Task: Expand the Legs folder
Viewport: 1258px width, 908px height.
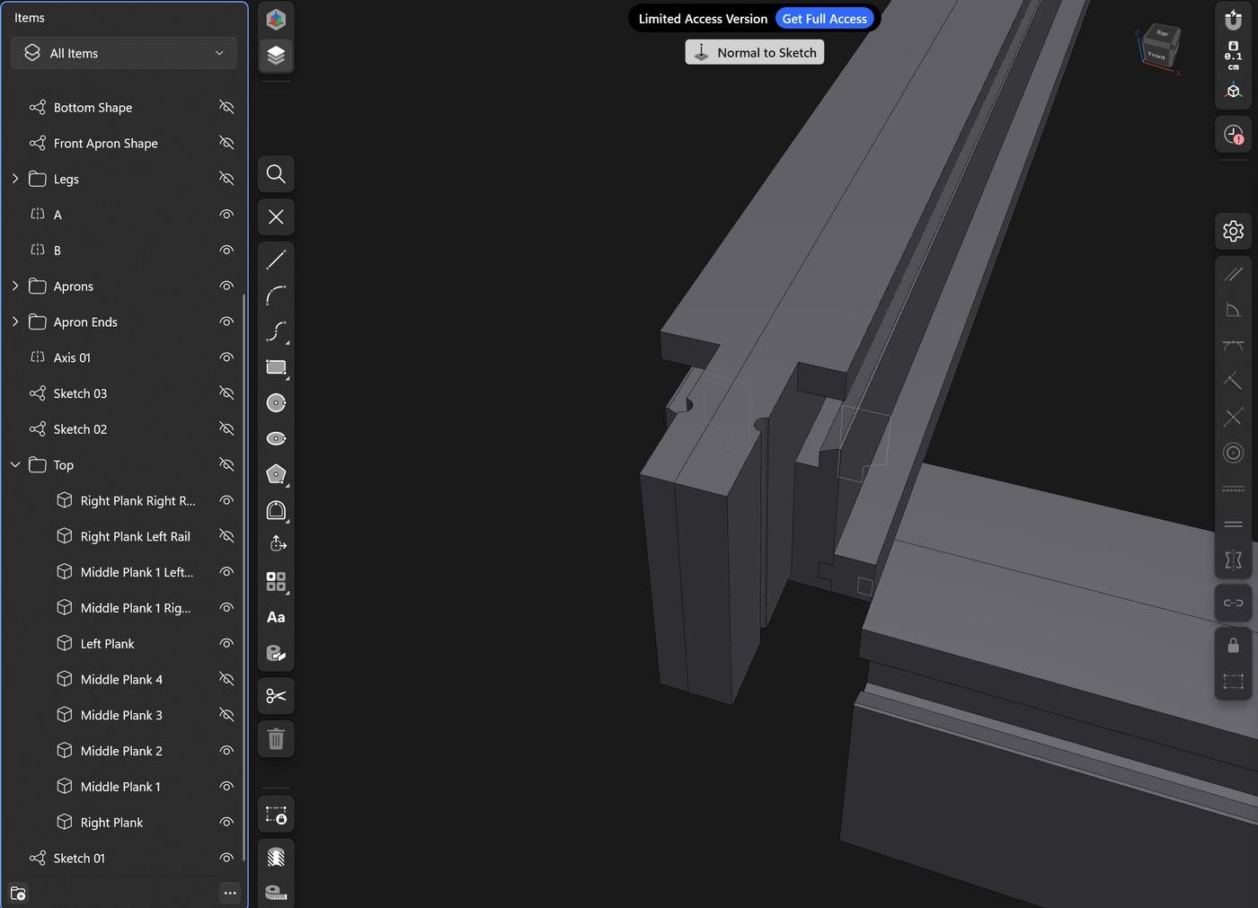Action: coord(15,179)
